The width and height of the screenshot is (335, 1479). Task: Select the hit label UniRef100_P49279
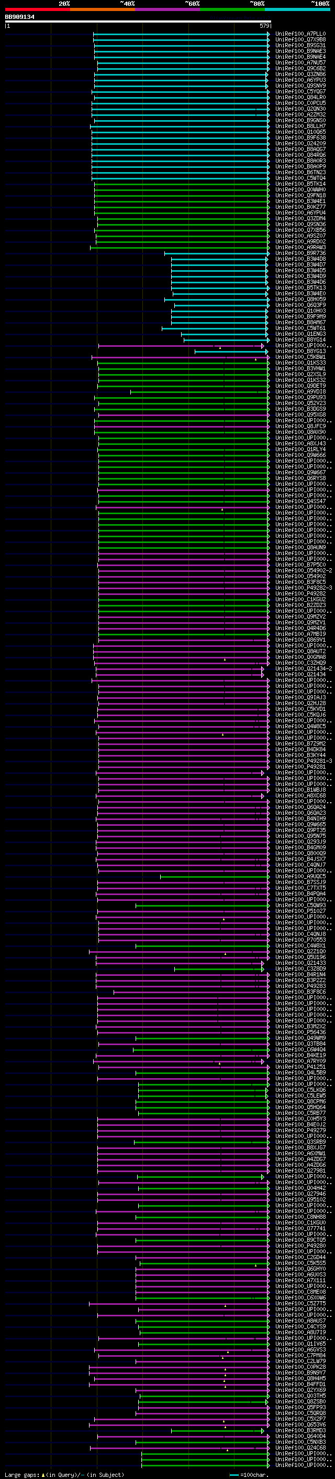tap(300, 1131)
